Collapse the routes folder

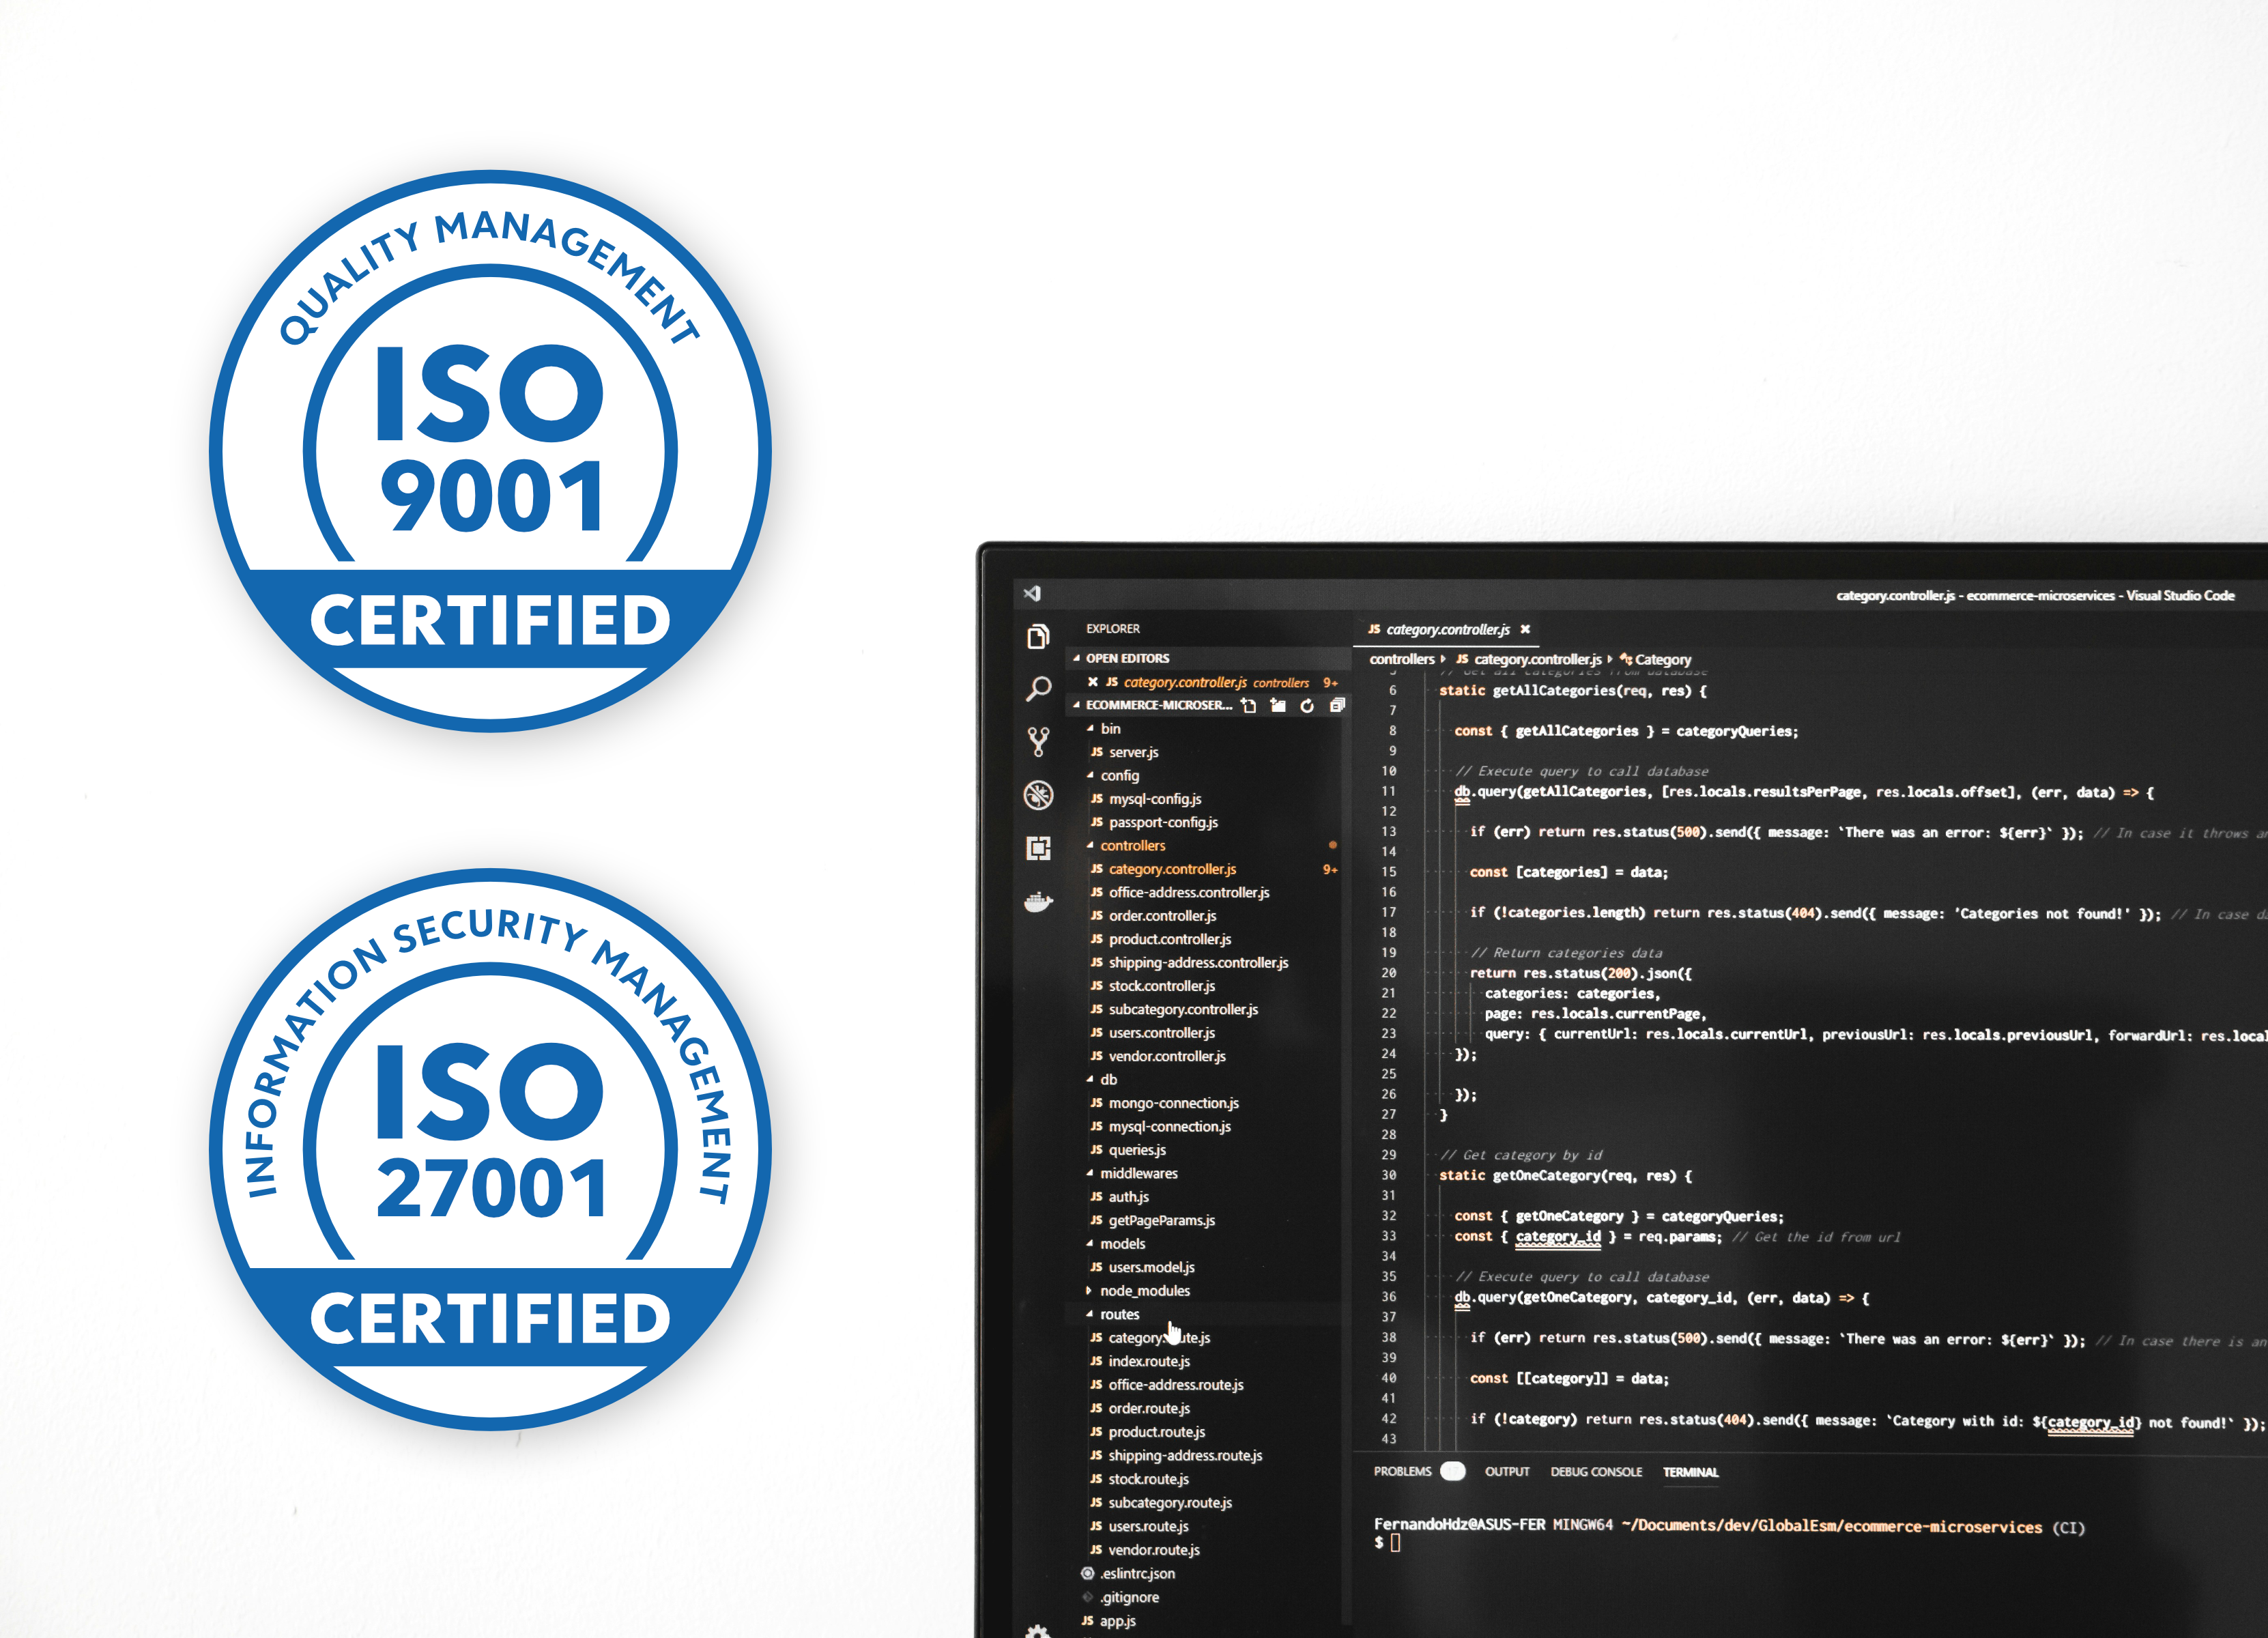pyautogui.click(x=1118, y=1314)
